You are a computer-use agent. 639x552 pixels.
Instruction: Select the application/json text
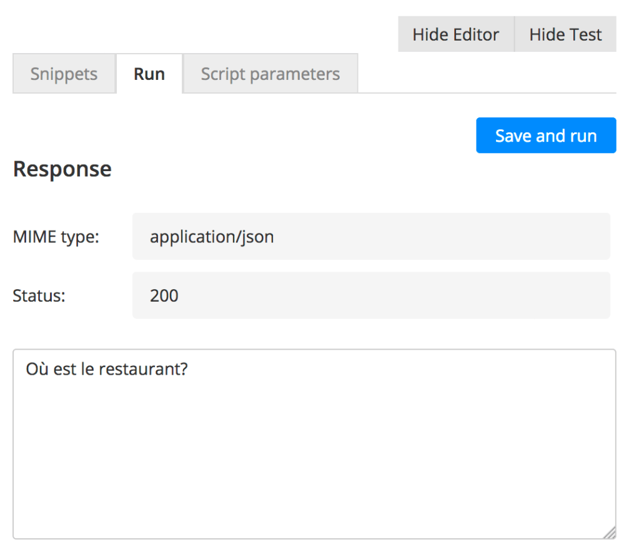(211, 237)
